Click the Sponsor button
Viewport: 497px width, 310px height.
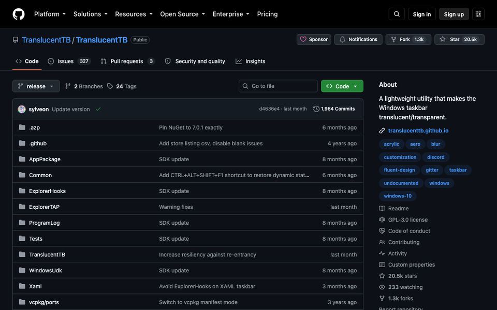[314, 40]
